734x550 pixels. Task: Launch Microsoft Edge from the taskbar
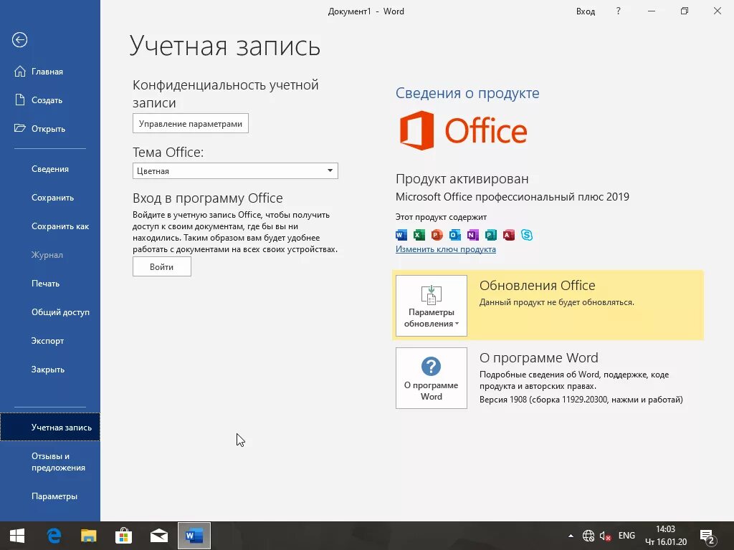(54, 536)
